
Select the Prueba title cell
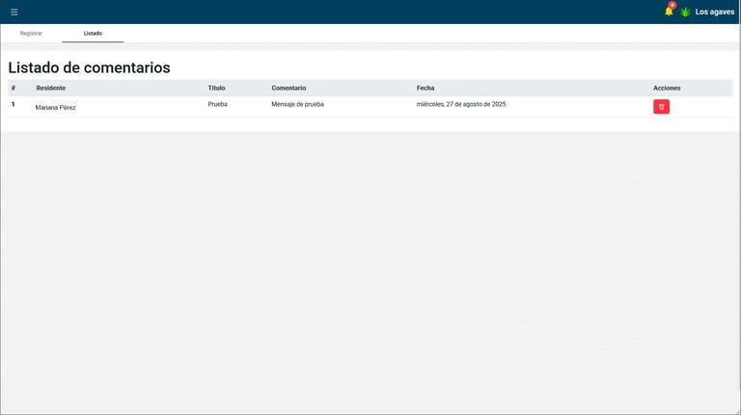point(218,104)
